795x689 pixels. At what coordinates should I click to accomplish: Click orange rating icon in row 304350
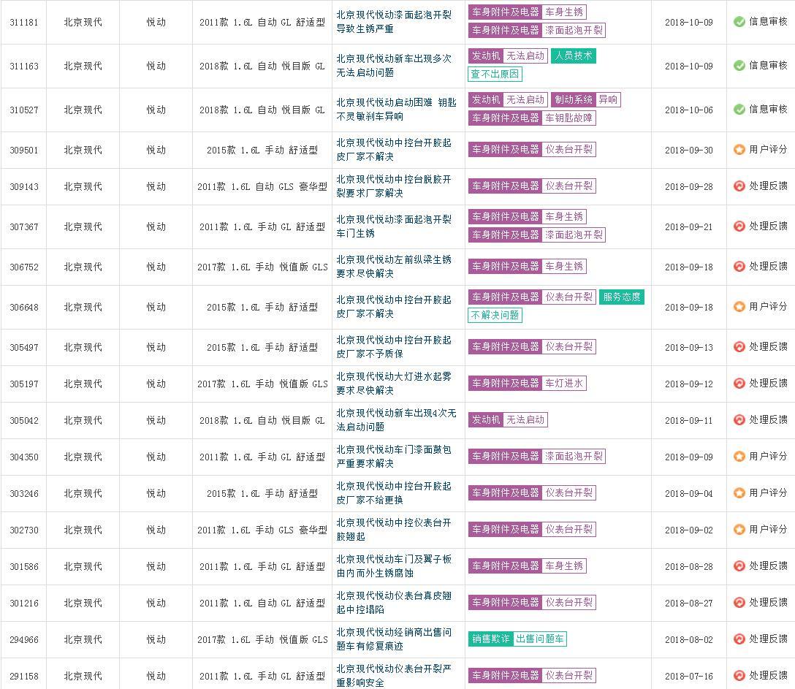click(x=739, y=457)
